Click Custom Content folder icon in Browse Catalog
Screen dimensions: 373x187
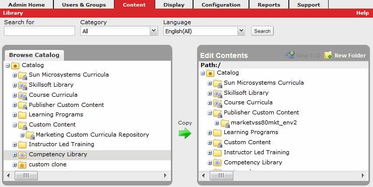point(23,125)
